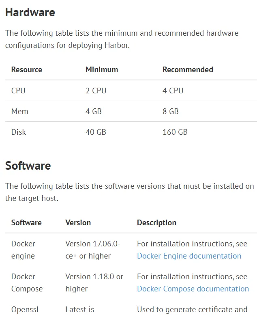Select the Description column header
Viewport: 257px width, 317px height.
click(156, 222)
